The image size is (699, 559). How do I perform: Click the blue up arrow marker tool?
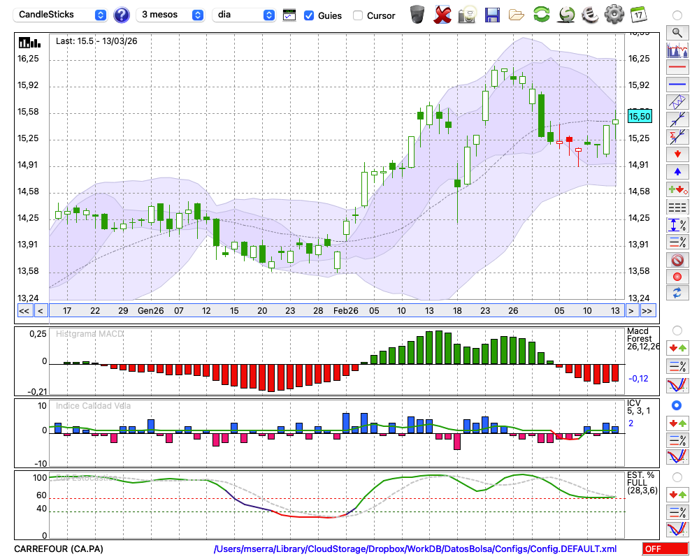[x=677, y=171]
